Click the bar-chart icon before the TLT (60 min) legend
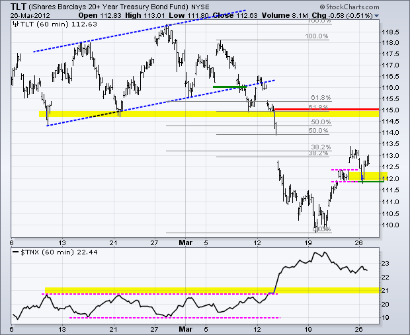 pyautogui.click(x=16, y=24)
